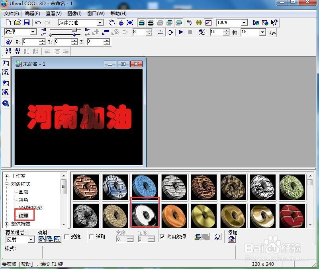This screenshot has height=269, width=319.
Task: Create a new document with New icon
Action: pos(8,22)
